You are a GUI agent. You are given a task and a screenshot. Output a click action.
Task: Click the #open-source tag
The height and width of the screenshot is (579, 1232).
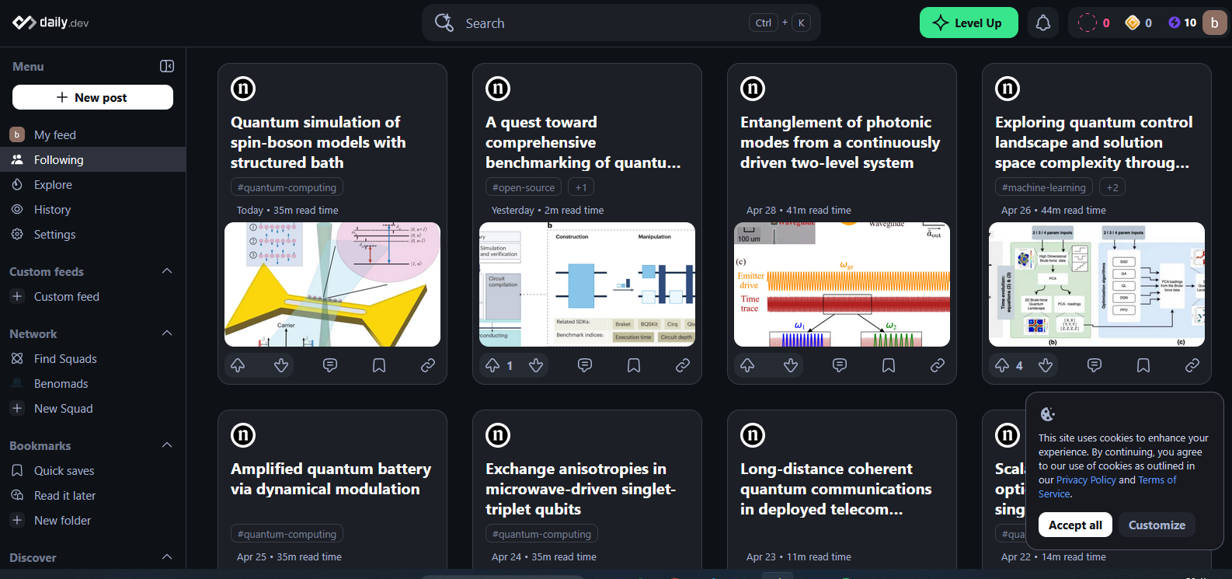(524, 187)
